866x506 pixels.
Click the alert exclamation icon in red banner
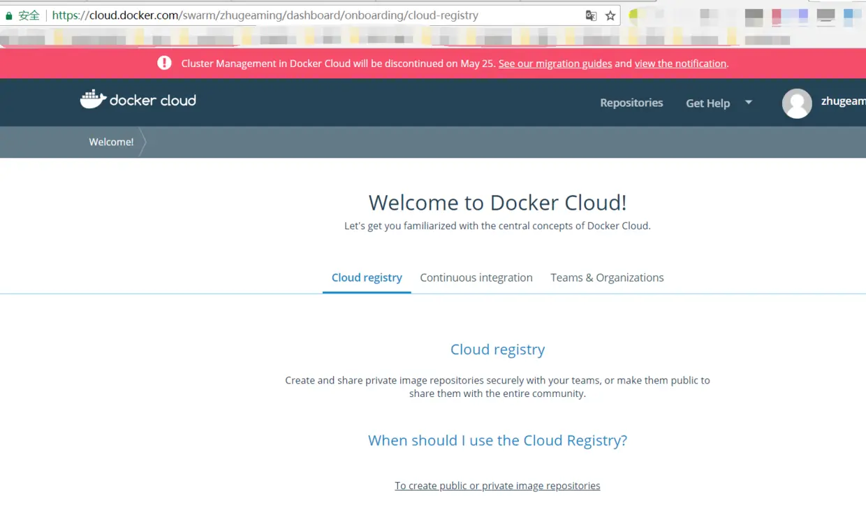(x=164, y=63)
